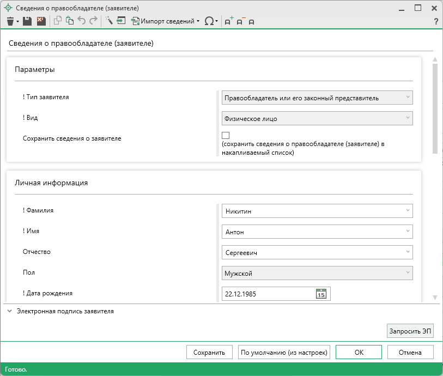Increase font size with A+ icon
The height and width of the screenshot is (376, 443).
click(x=229, y=21)
